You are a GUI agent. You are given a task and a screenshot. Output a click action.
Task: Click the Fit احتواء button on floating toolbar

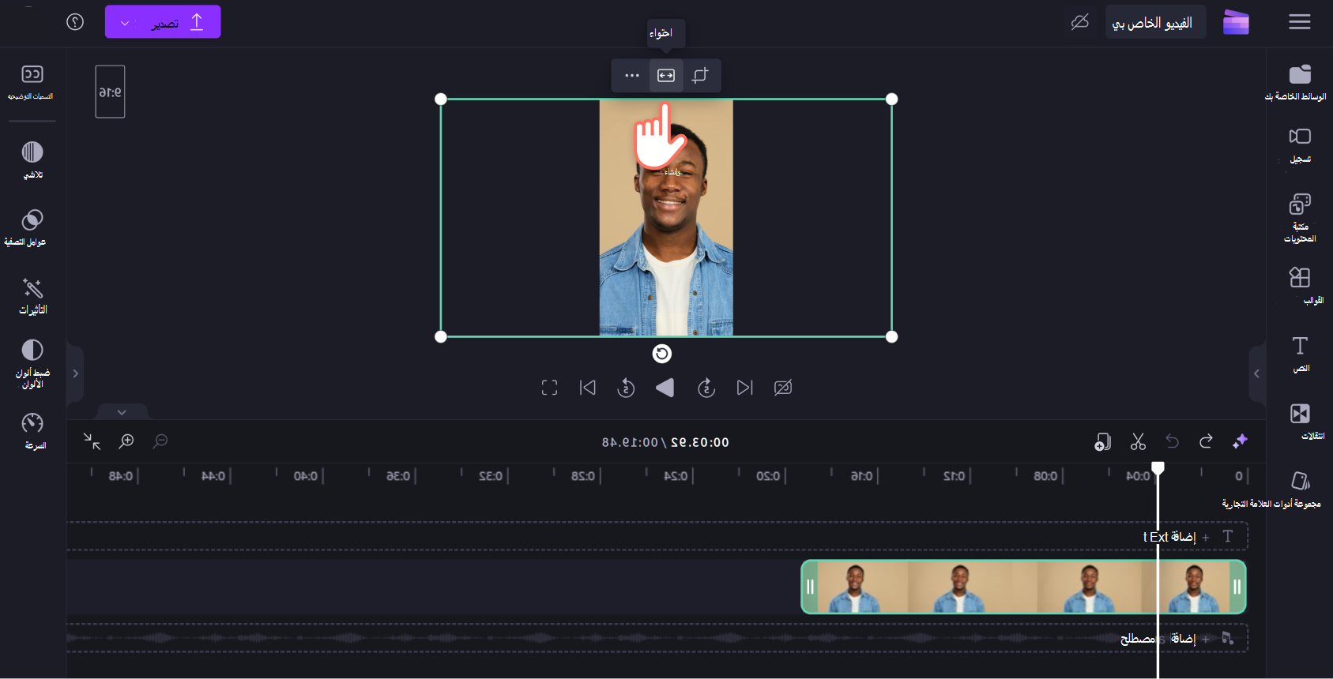666,76
